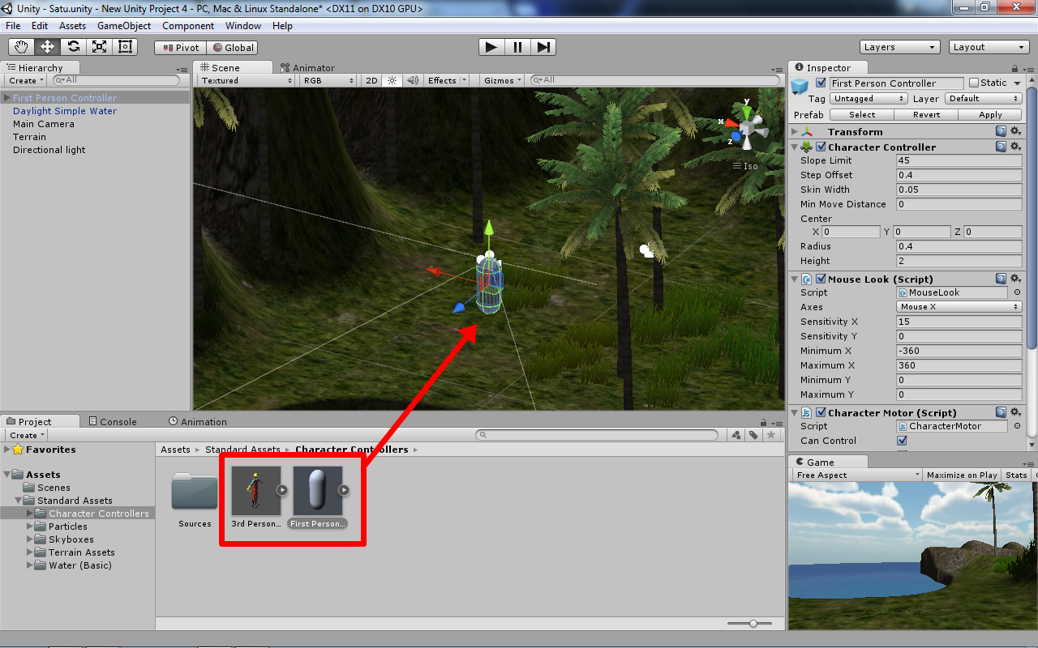1038x648 pixels.
Task: Toggle Global/Local handle rotation
Action: (x=232, y=48)
